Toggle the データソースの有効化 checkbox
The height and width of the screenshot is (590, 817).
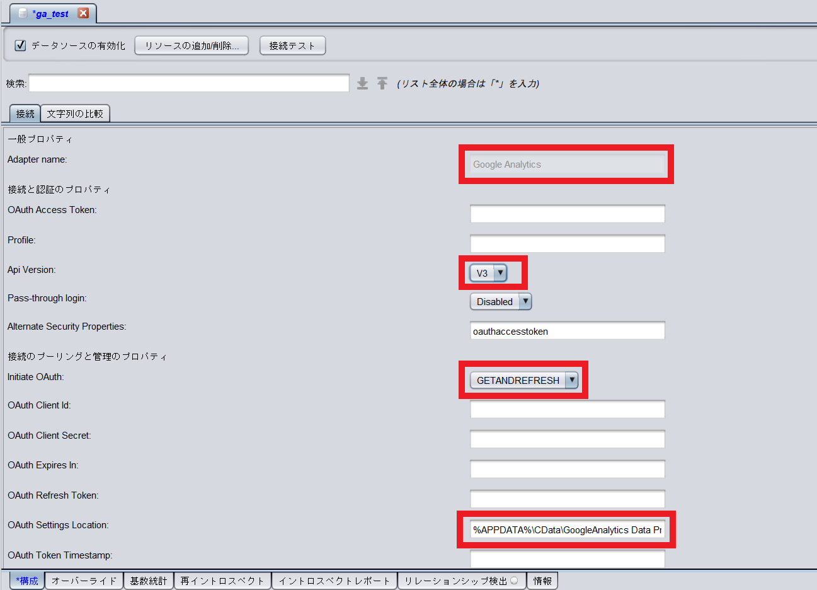[x=20, y=45]
